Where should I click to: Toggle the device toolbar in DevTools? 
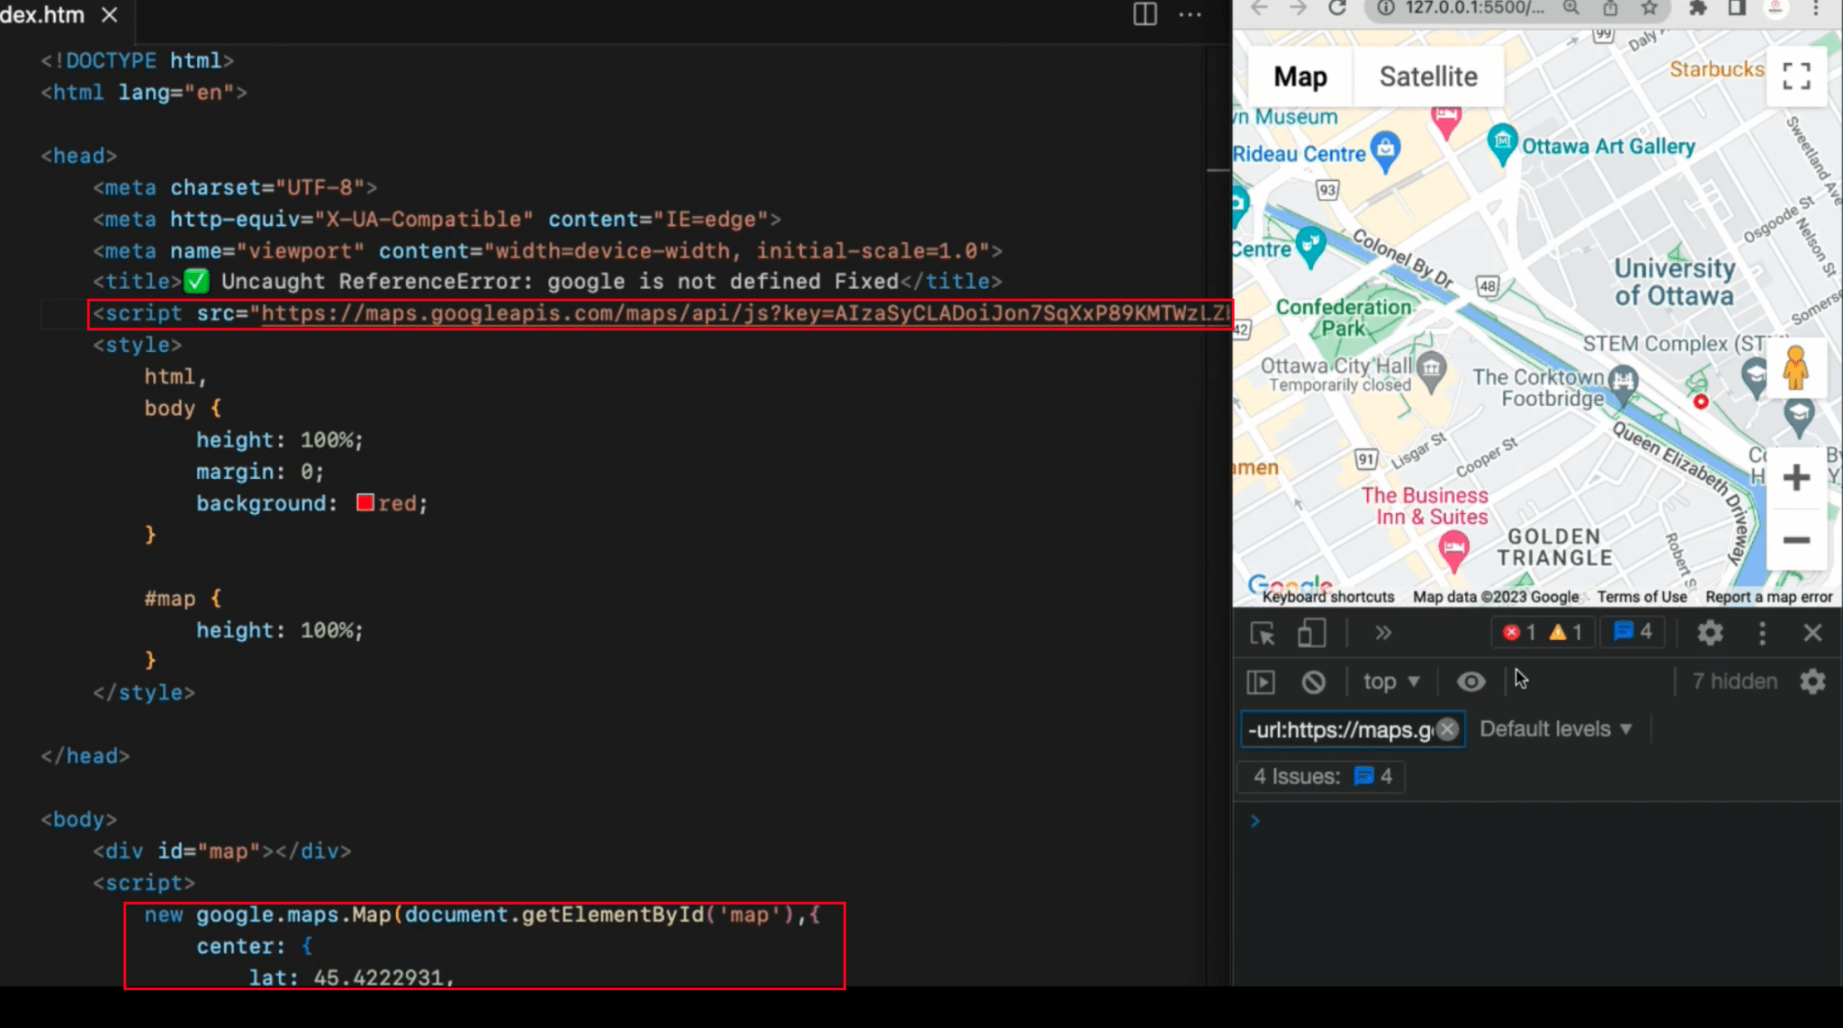click(1310, 633)
